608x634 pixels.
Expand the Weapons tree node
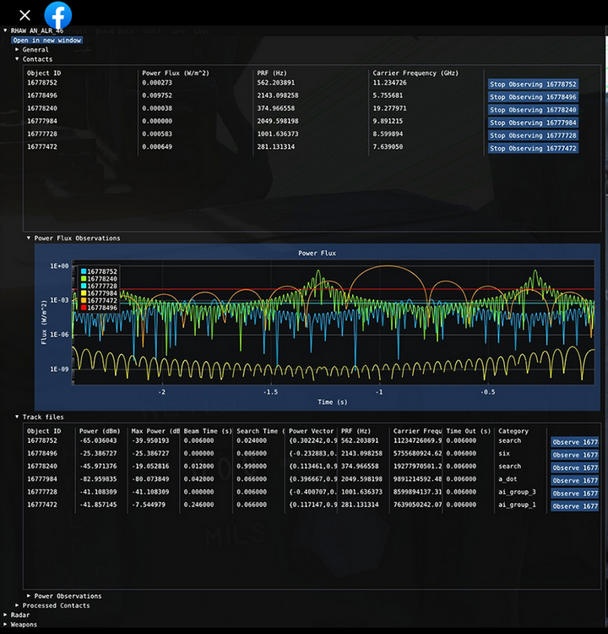[5, 625]
